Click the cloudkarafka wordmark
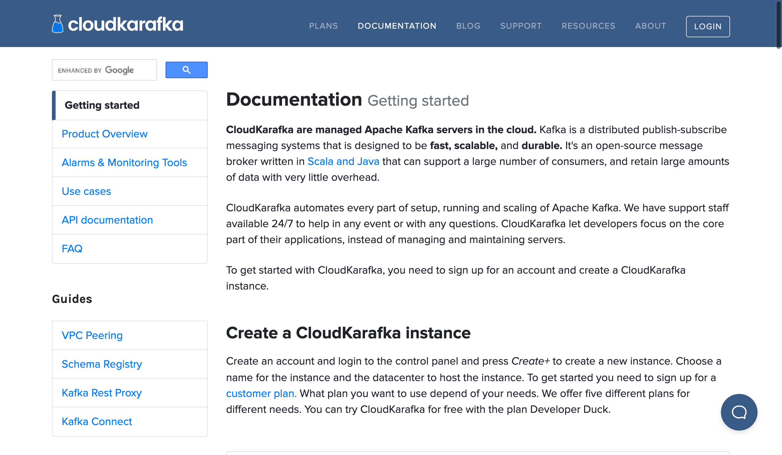The image size is (782, 455). pos(126,24)
